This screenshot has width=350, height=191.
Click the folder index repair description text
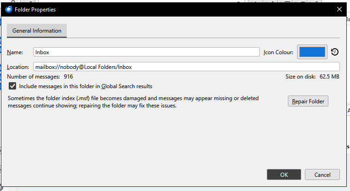[x=133, y=102]
